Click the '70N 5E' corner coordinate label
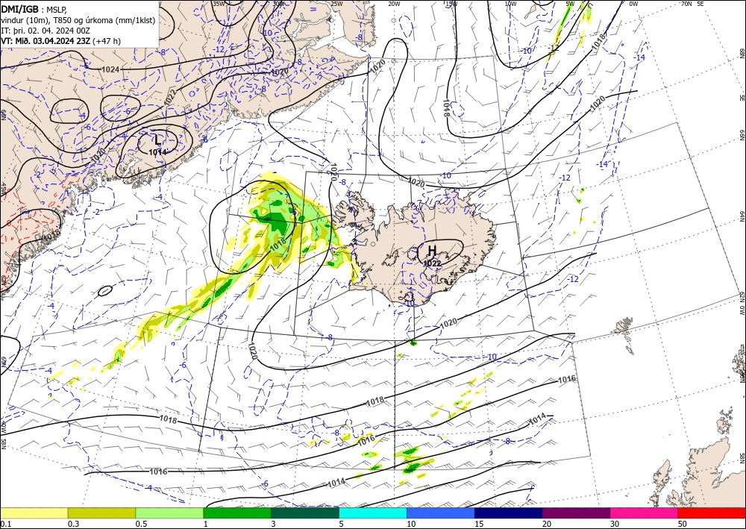746x529 pixels. click(x=693, y=3)
